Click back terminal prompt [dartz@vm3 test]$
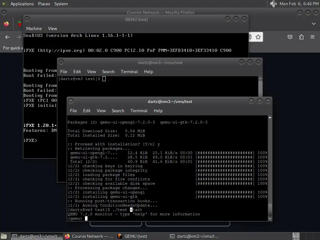The height and width of the screenshot is (240, 320). [79, 79]
